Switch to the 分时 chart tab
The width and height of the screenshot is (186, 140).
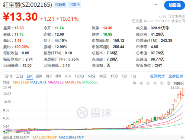pos(9,76)
